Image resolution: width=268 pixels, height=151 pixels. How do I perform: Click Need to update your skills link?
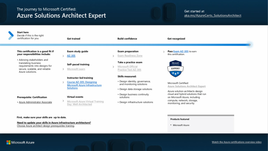[x=54, y=123]
